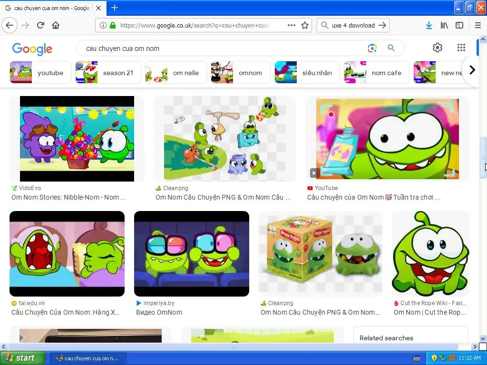Open the smiling Om Nom wiki thumbnail
Screen dimensions: 487x365
430,254
